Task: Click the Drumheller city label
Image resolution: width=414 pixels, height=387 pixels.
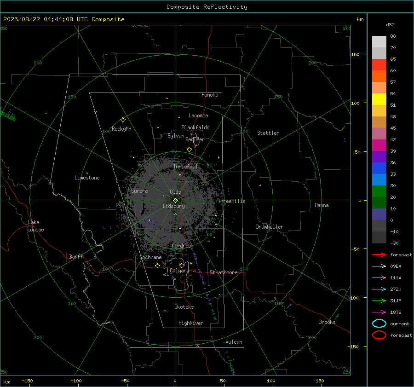Action: click(x=270, y=227)
